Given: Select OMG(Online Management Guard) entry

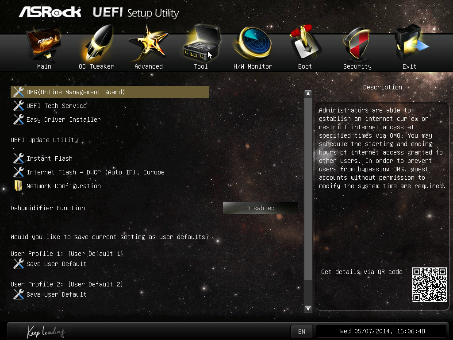Looking at the screenshot, I should 110,92.
